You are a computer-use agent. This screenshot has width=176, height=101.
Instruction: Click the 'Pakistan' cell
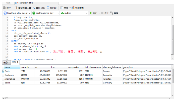click(112, 79)
